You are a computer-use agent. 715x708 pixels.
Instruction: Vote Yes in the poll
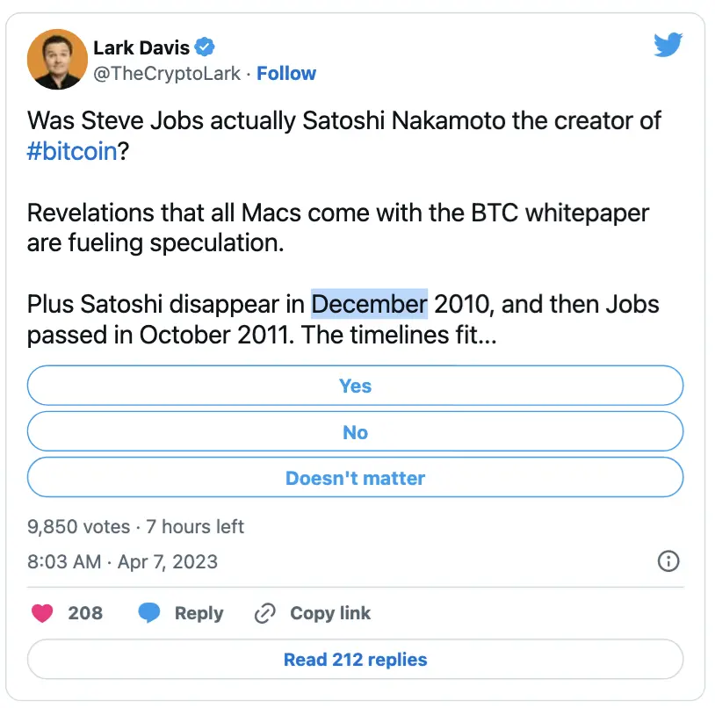pyautogui.click(x=355, y=386)
